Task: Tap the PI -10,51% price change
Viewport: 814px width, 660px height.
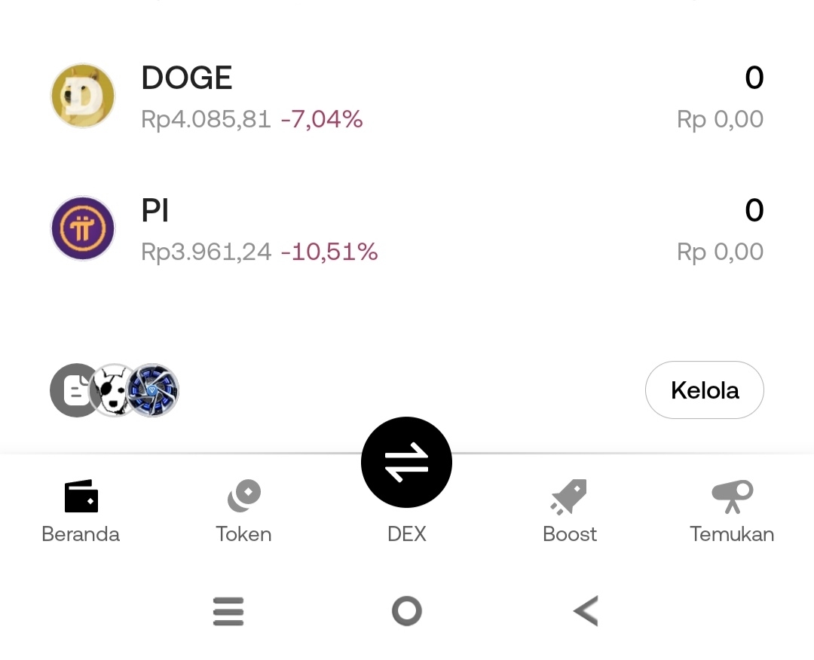Action: pyautogui.click(x=329, y=252)
